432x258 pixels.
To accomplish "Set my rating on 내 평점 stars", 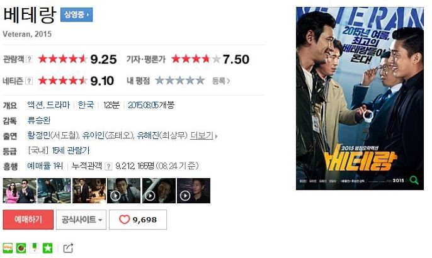I will (180, 81).
